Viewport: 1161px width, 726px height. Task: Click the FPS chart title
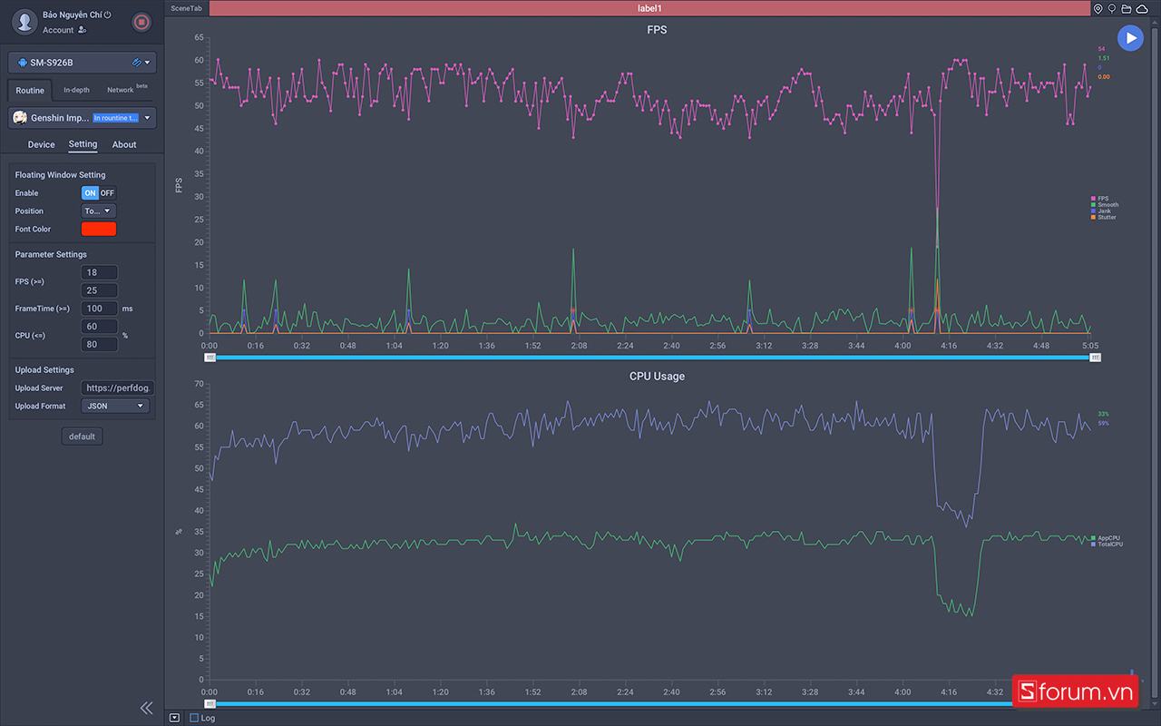point(657,30)
